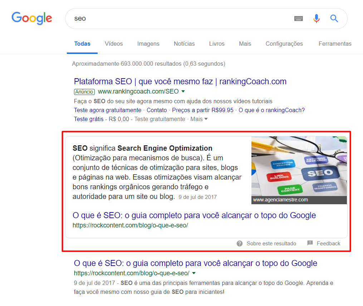Screen dimensions: 363x306
Task: Click the Anúncio ad label
Action: click(x=84, y=92)
